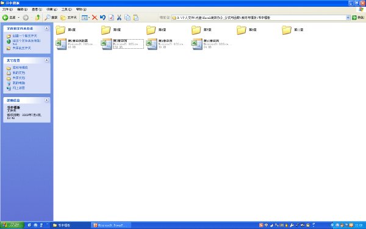Click the Windows flag logo icon

(x=361, y=9)
